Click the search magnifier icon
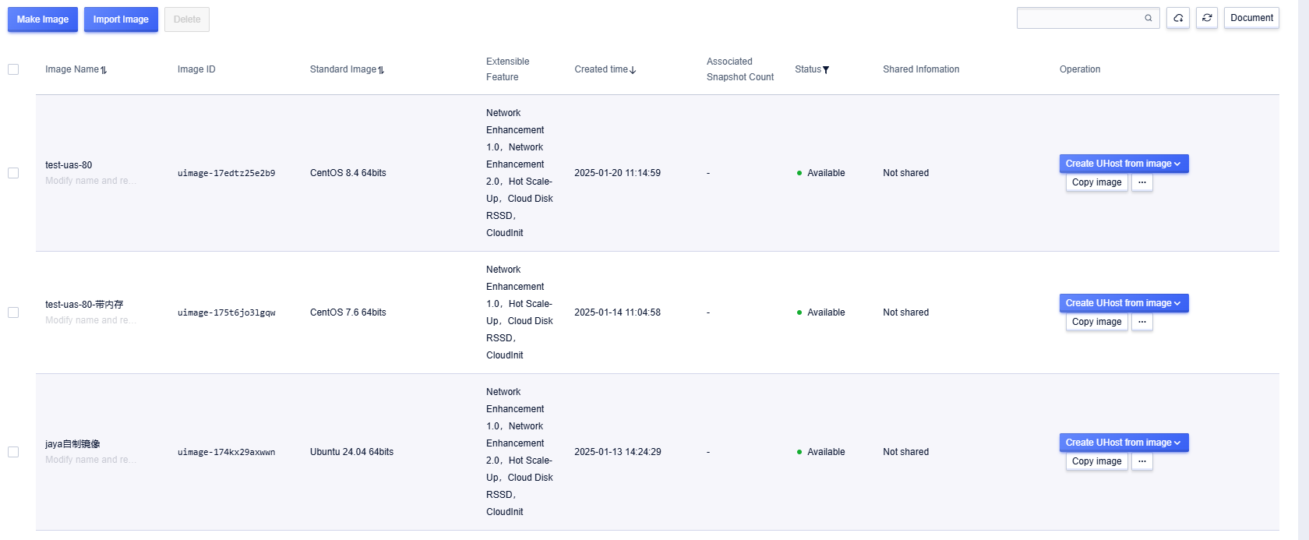Viewport: 1309px width, 540px height. point(1148,18)
